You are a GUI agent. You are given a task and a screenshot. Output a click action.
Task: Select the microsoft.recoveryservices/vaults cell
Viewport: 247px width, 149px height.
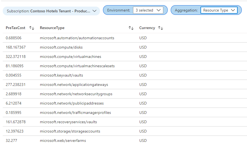[68, 122]
